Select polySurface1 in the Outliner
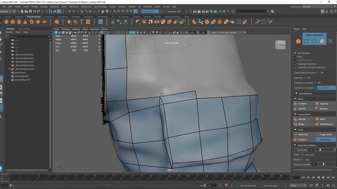The width and height of the screenshot is (337, 189). pyautogui.click(x=21, y=72)
